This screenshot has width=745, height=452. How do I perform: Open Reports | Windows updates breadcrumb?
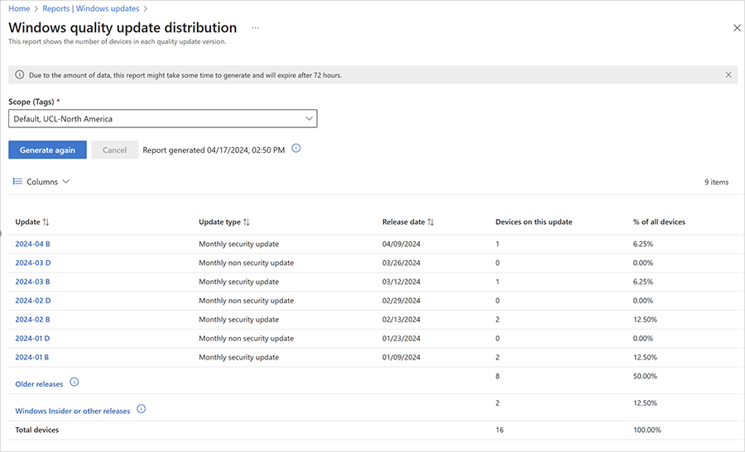[x=91, y=8]
